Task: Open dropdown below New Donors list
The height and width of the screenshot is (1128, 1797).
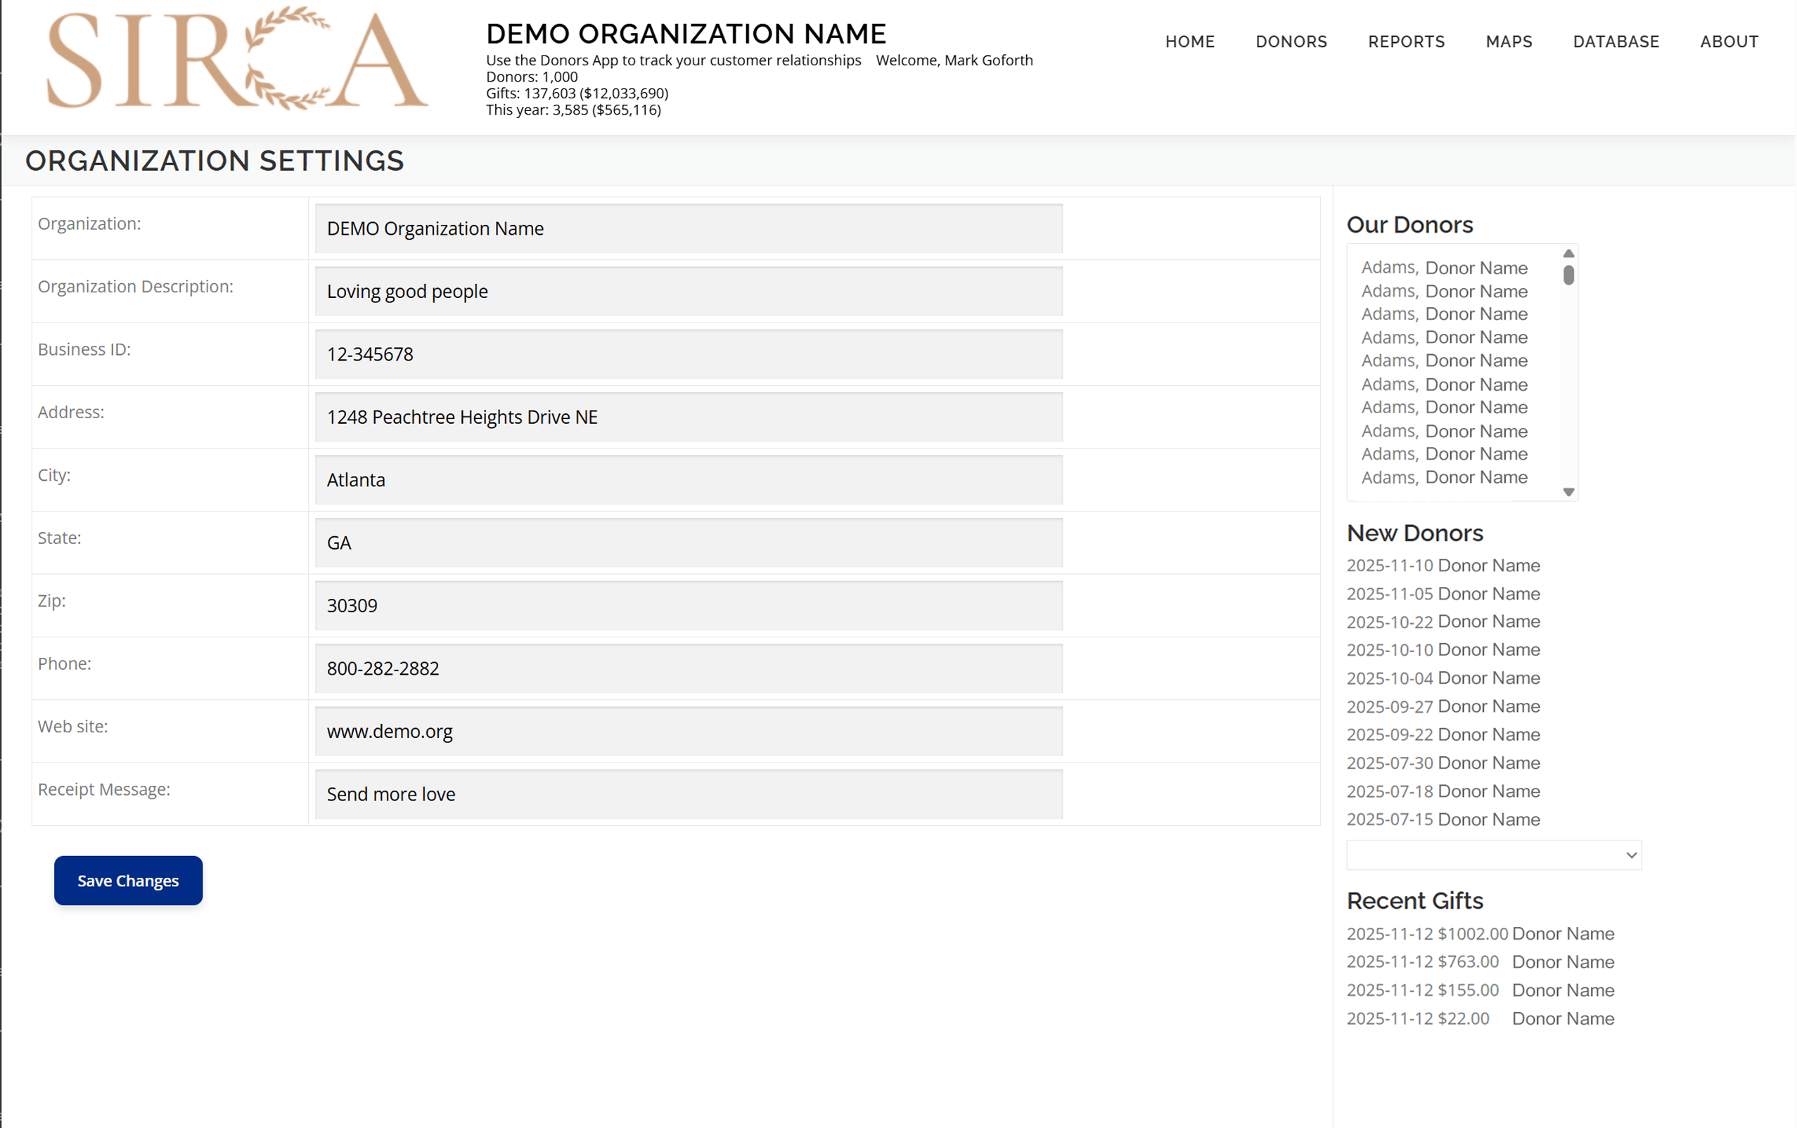Action: point(1493,855)
